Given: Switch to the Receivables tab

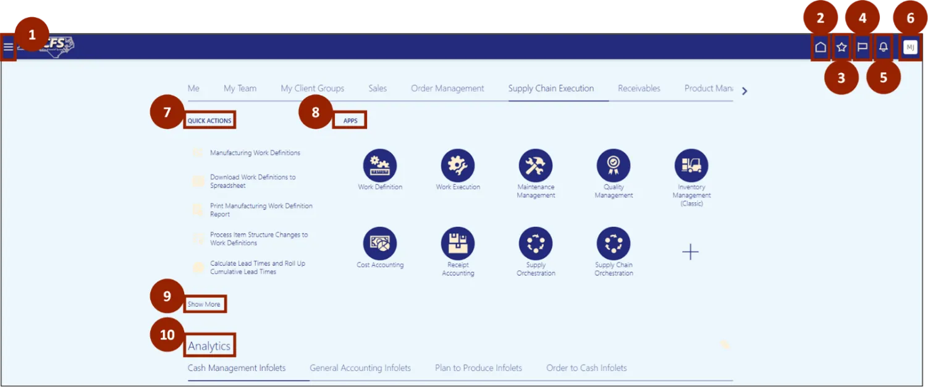Looking at the screenshot, I should click(x=639, y=88).
